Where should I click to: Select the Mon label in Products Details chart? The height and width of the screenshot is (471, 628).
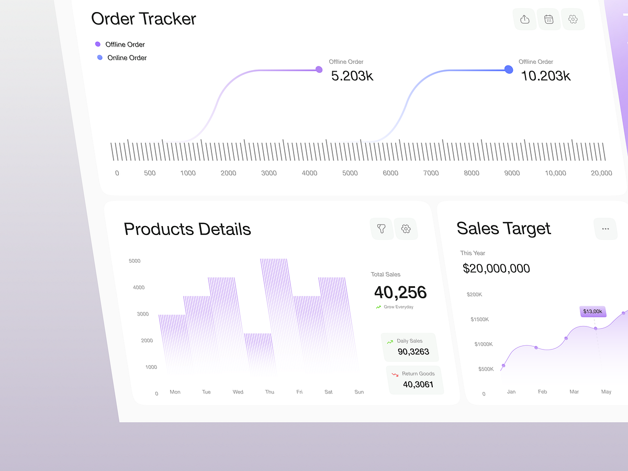pos(175,391)
